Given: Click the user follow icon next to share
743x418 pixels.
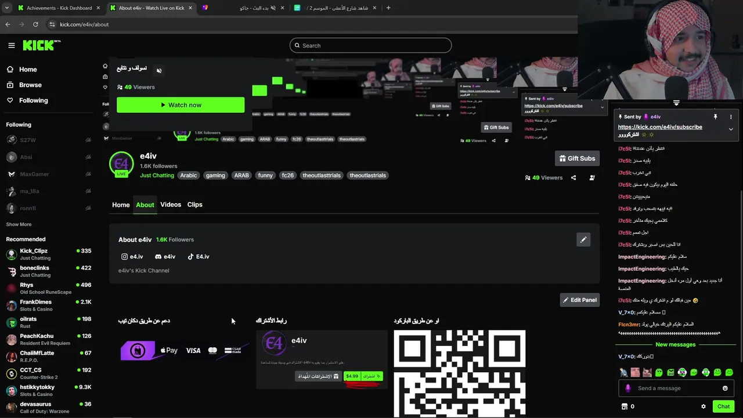Looking at the screenshot, I should 592,178.
